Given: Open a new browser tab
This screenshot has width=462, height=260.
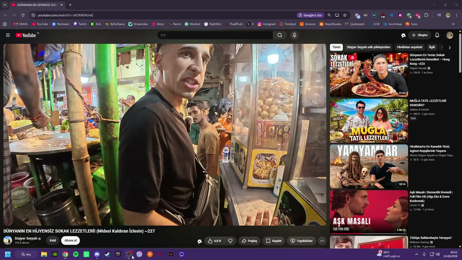Looking at the screenshot, I should pos(70,5).
